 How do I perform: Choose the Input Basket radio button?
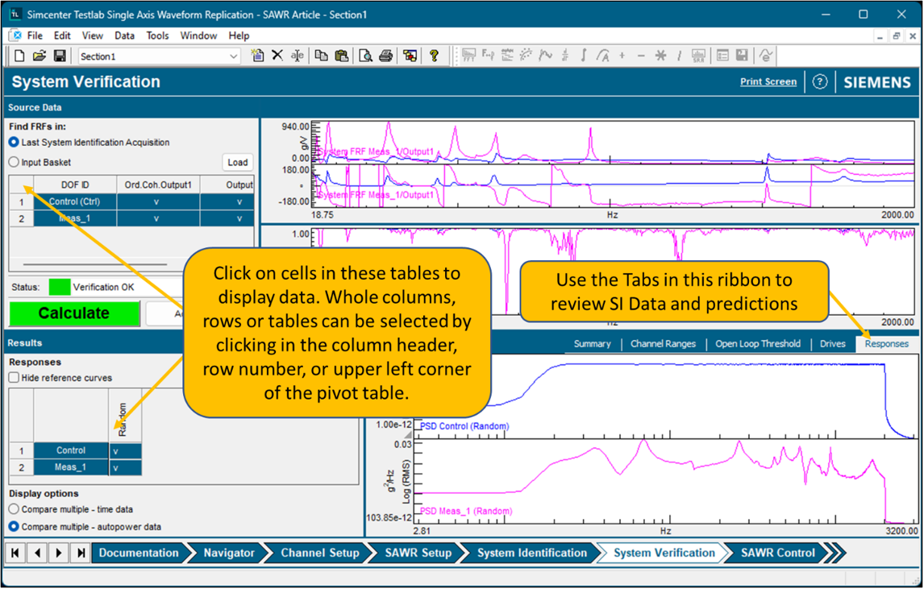(x=14, y=162)
